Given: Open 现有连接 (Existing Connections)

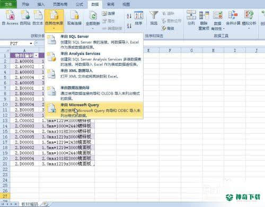Looking at the screenshot, I should (x=74, y=18).
